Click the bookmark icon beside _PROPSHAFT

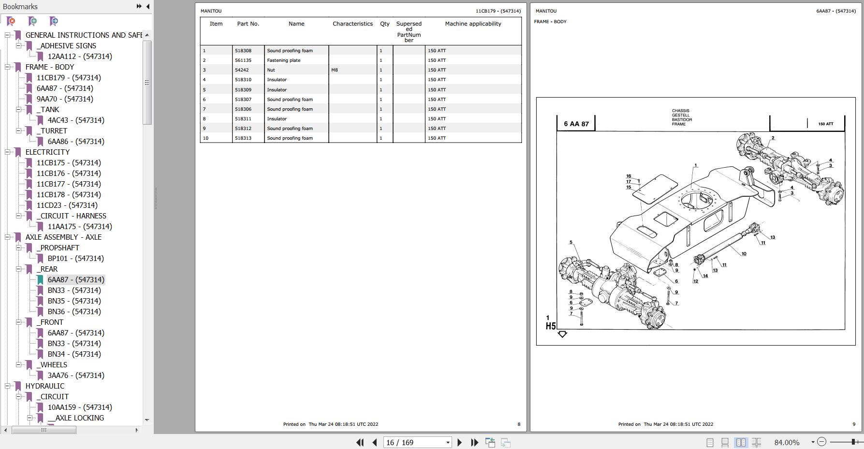[x=29, y=247]
